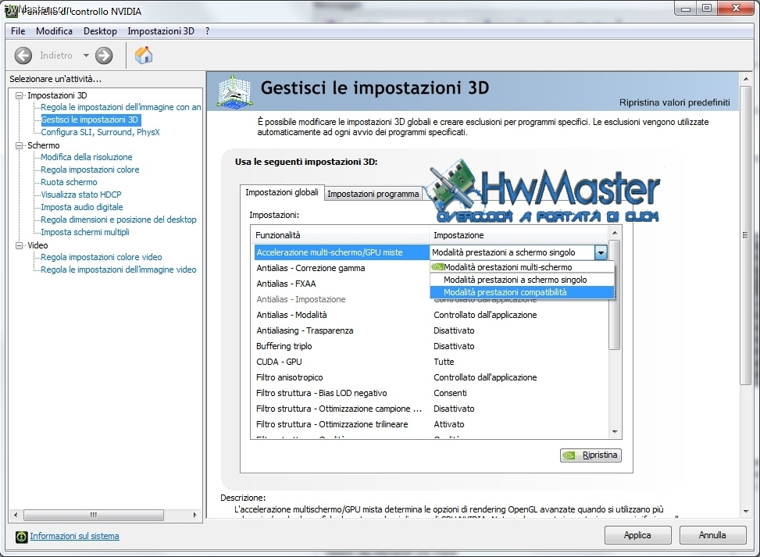The width and height of the screenshot is (760, 557).
Task: Open the Desktop menu
Action: click(x=100, y=31)
